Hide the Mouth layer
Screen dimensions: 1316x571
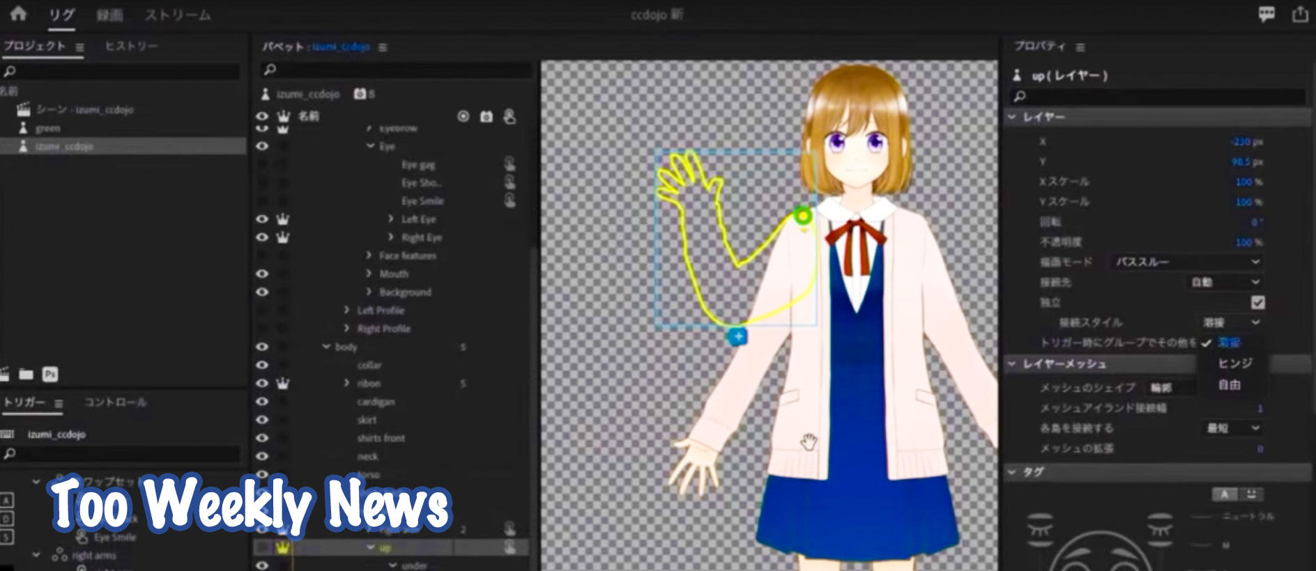pos(262,274)
